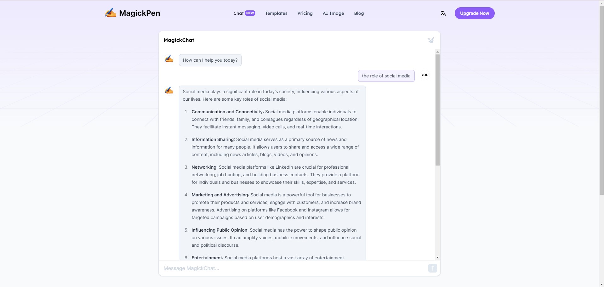Click the YOU user avatar
Screen dimensions: 604x287
tap(425, 75)
